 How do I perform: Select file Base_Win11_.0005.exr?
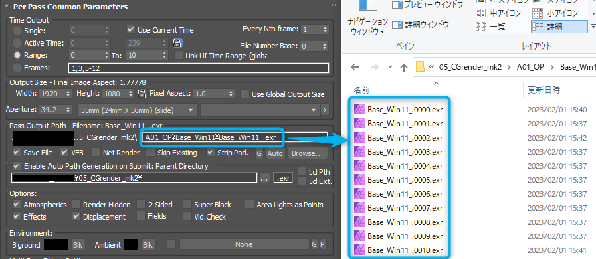point(405,179)
